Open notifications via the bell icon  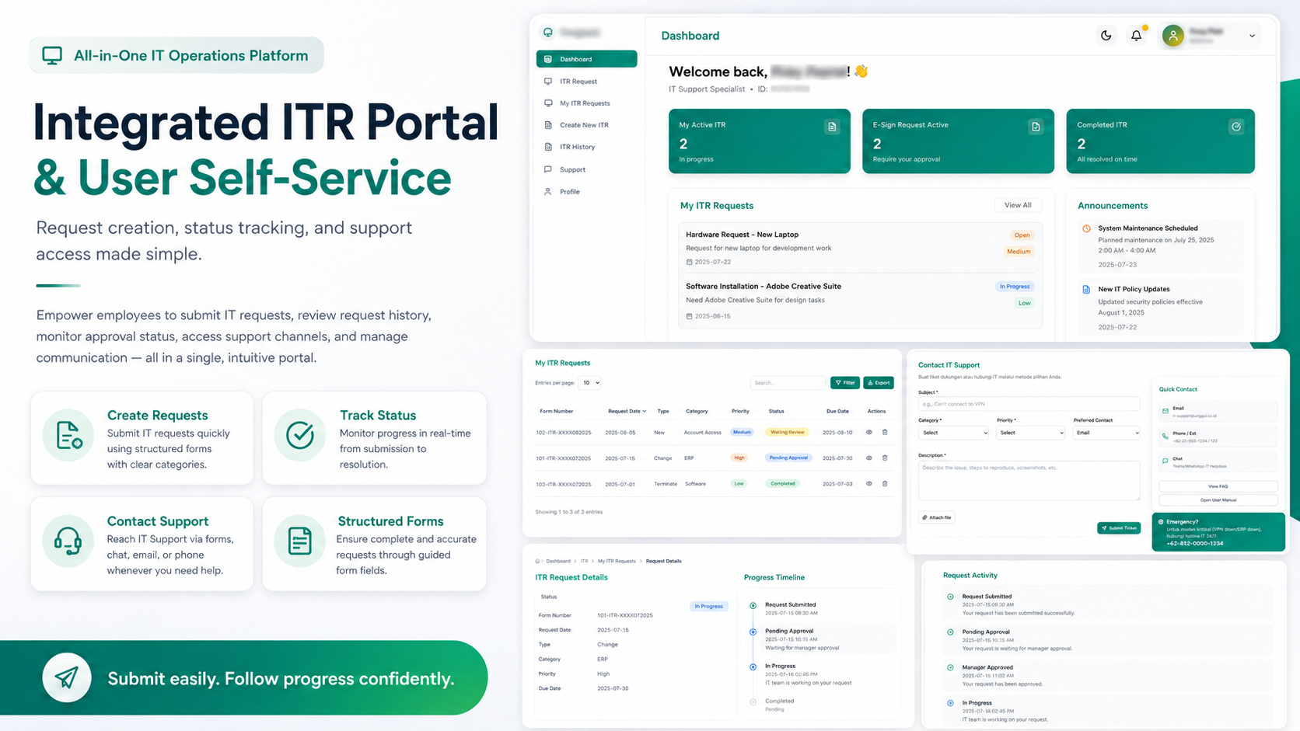click(x=1136, y=35)
